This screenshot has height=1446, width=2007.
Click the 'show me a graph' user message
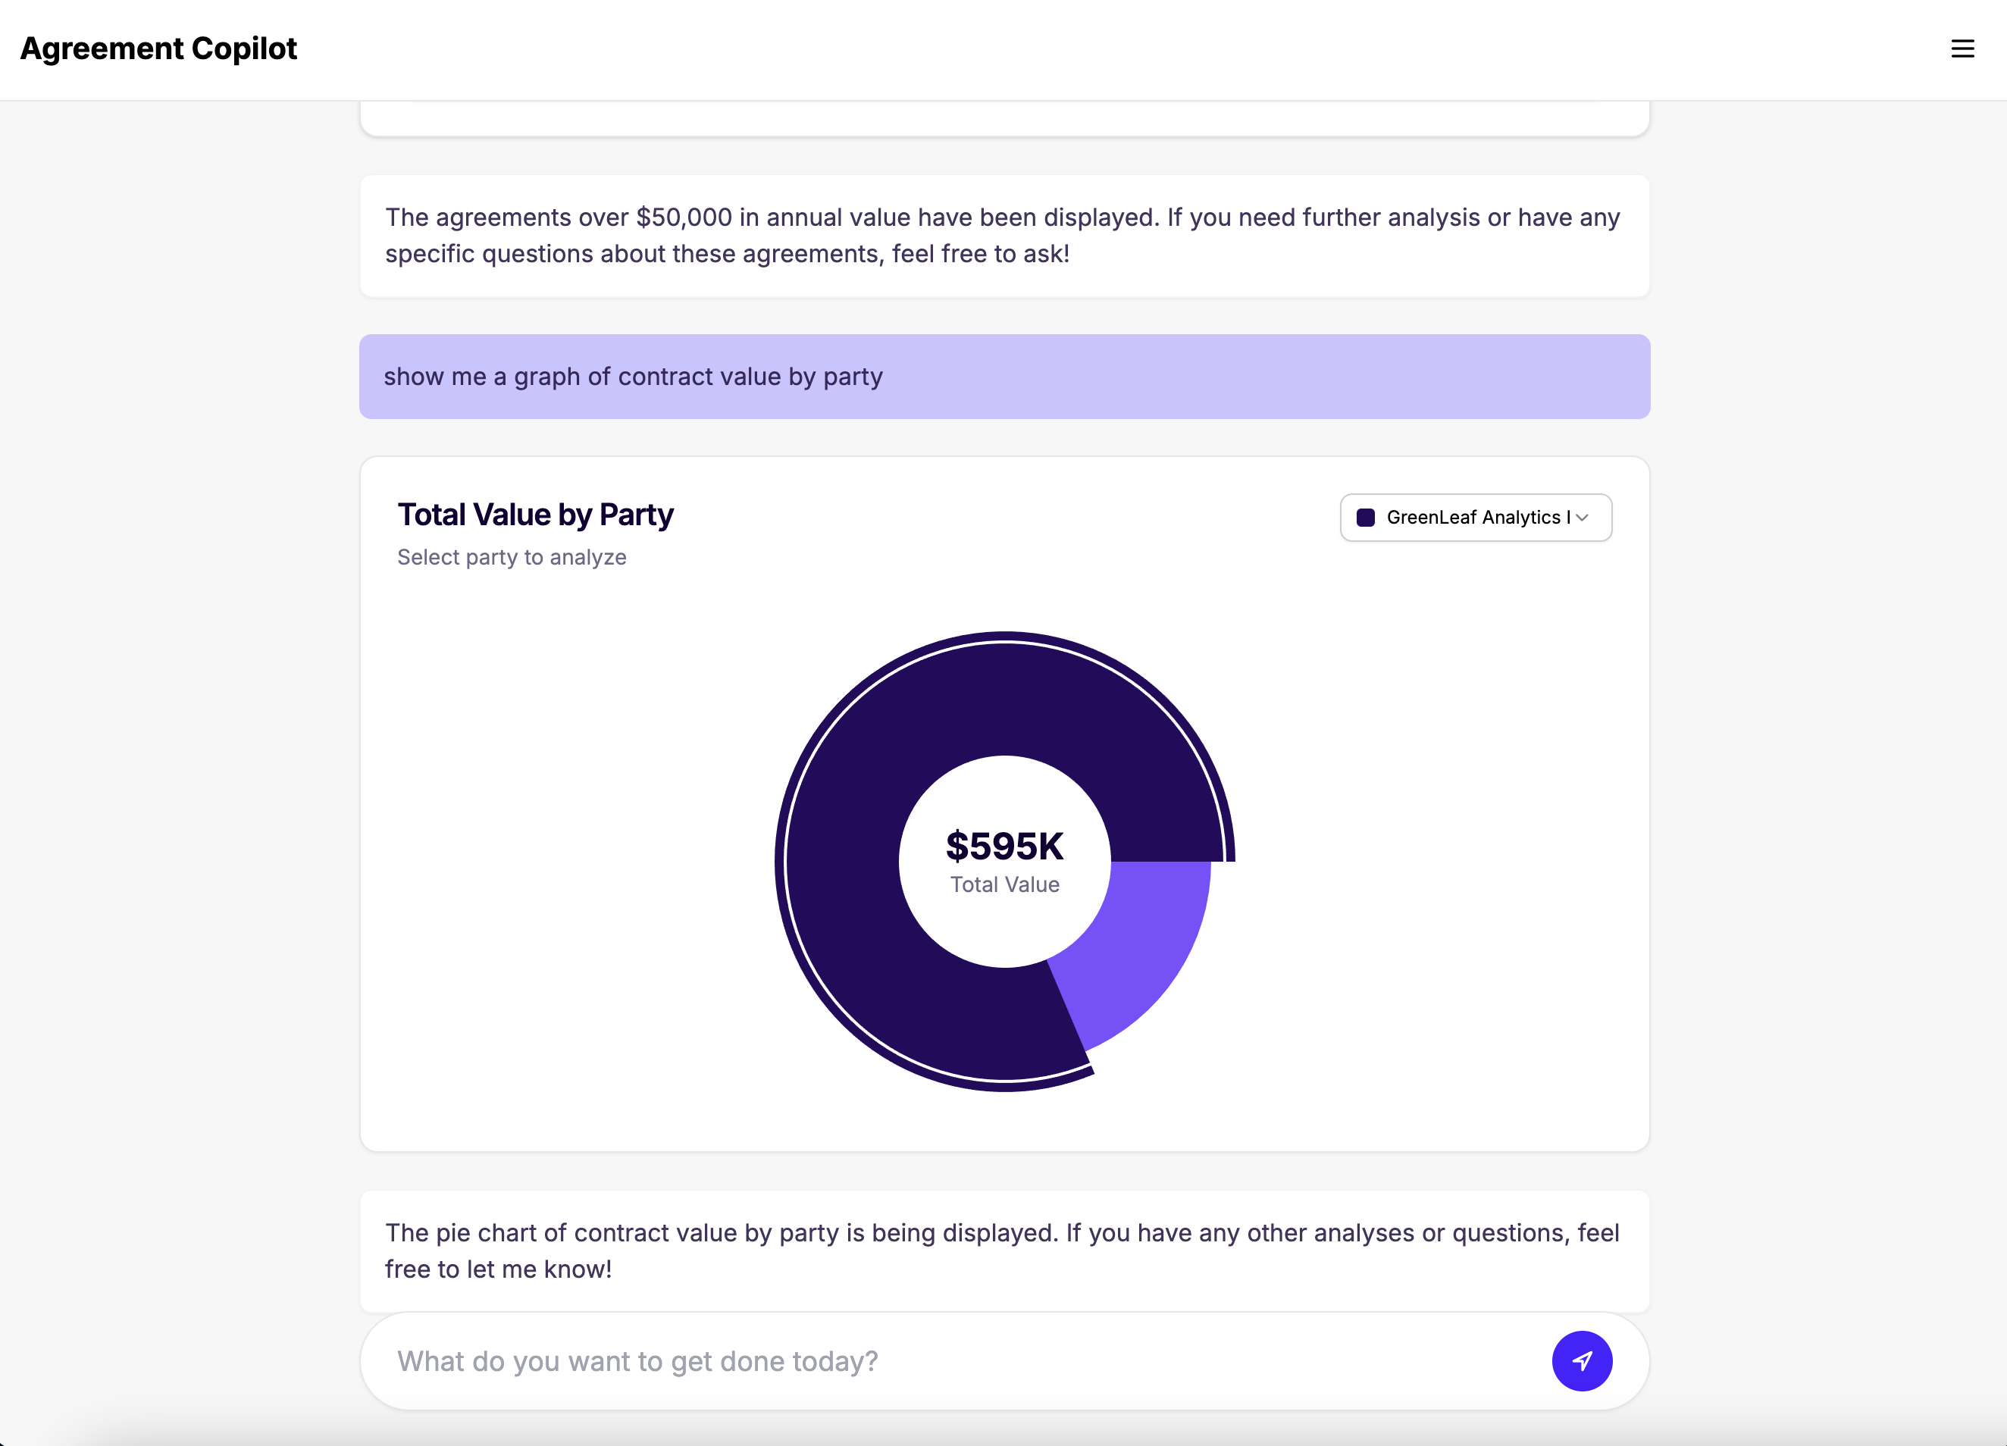[x=1004, y=376]
